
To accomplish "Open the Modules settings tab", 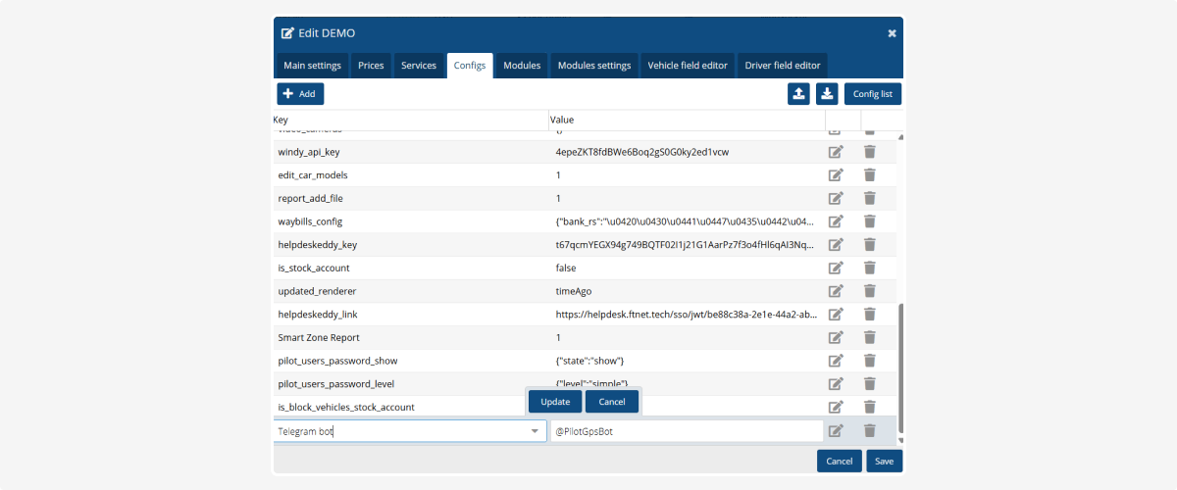I will point(593,66).
